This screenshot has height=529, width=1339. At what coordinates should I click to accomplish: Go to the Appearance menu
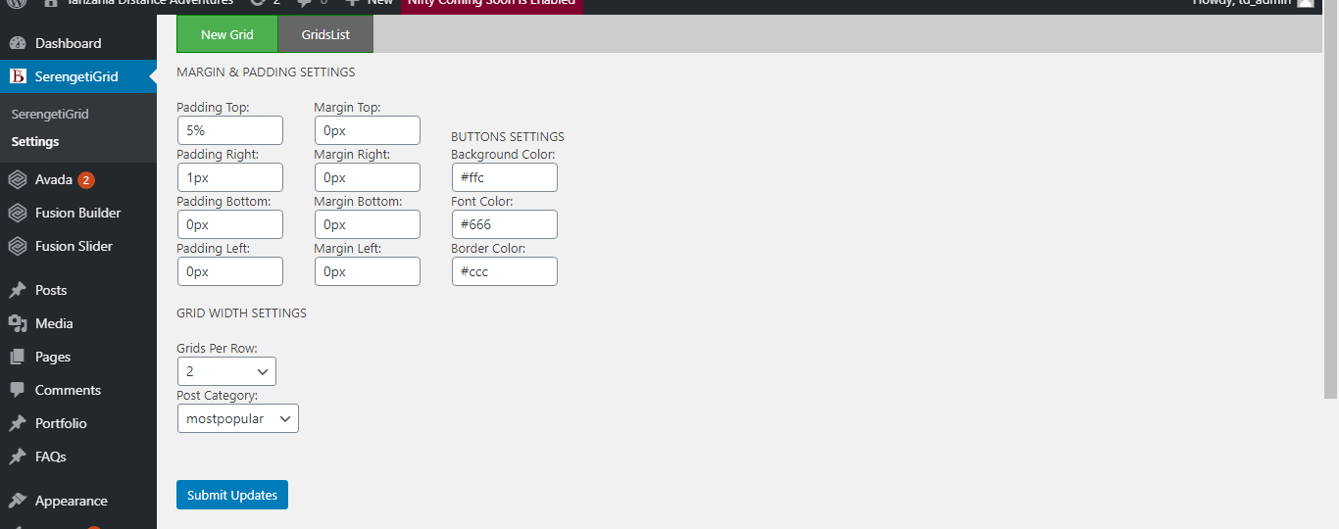point(78,501)
